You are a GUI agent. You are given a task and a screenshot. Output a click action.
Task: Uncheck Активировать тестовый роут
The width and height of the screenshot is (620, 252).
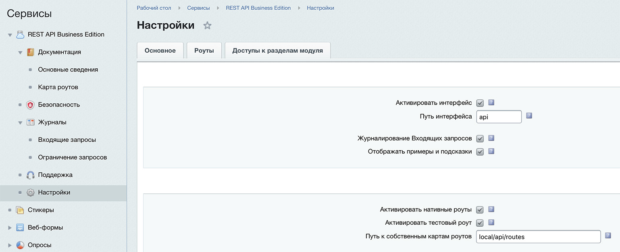coord(480,223)
